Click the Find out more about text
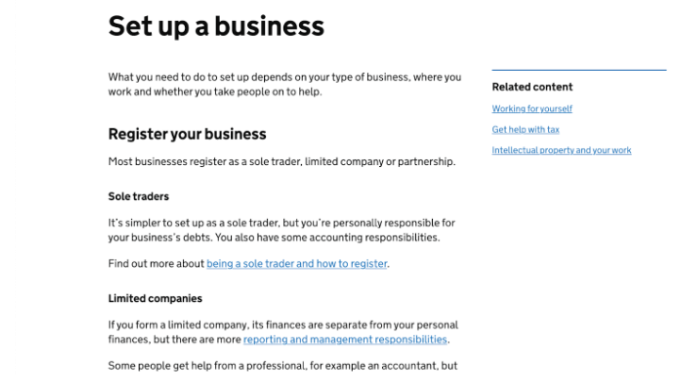Image resolution: width=698 pixels, height=383 pixels. point(157,264)
